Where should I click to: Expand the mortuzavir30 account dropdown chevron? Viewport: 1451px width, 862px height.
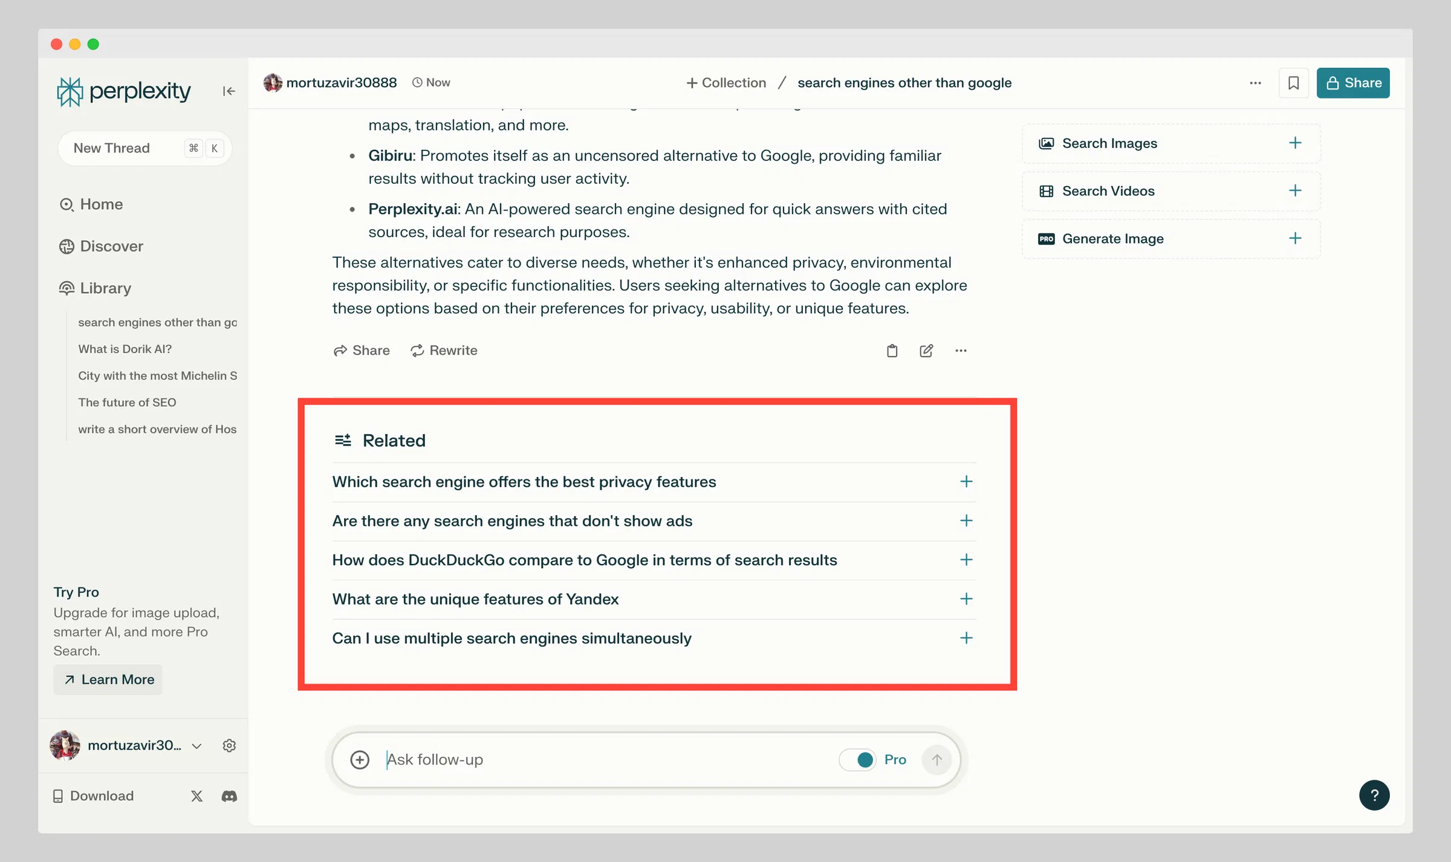coord(196,746)
